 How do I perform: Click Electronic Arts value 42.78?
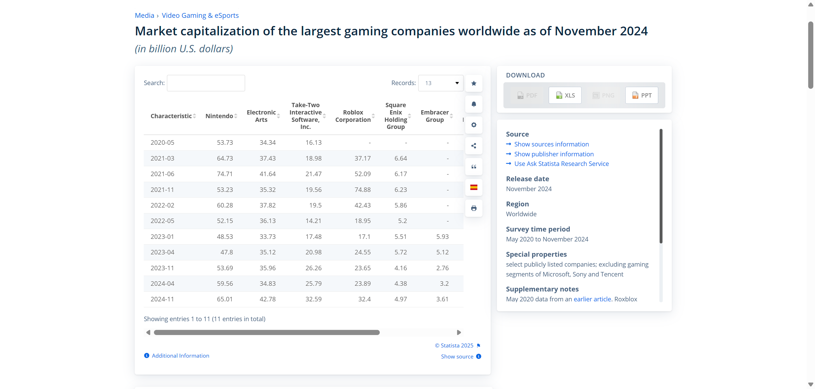tap(268, 299)
